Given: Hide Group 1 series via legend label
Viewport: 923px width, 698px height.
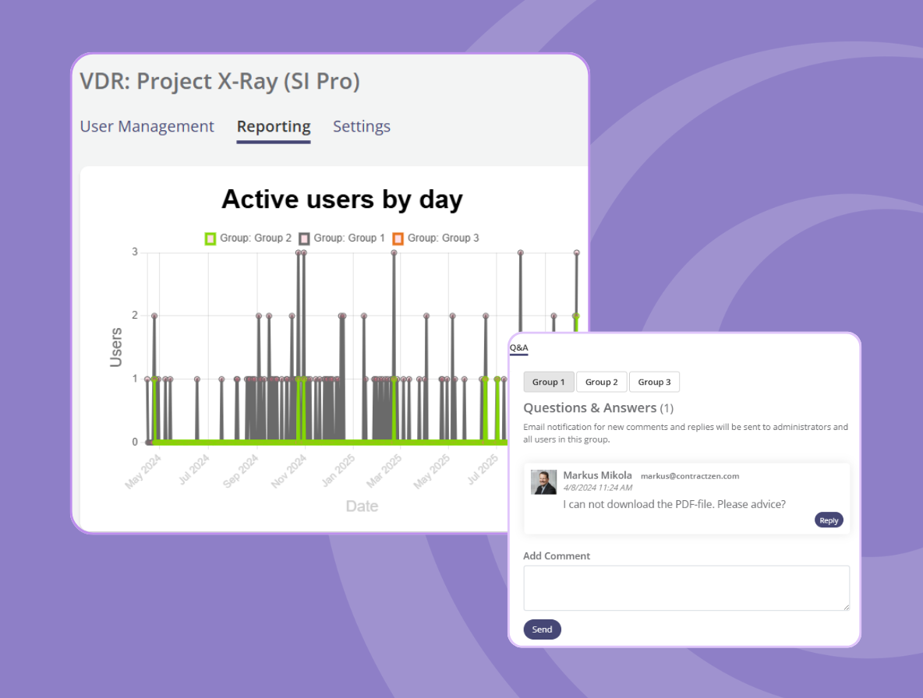Looking at the screenshot, I should 349,238.
